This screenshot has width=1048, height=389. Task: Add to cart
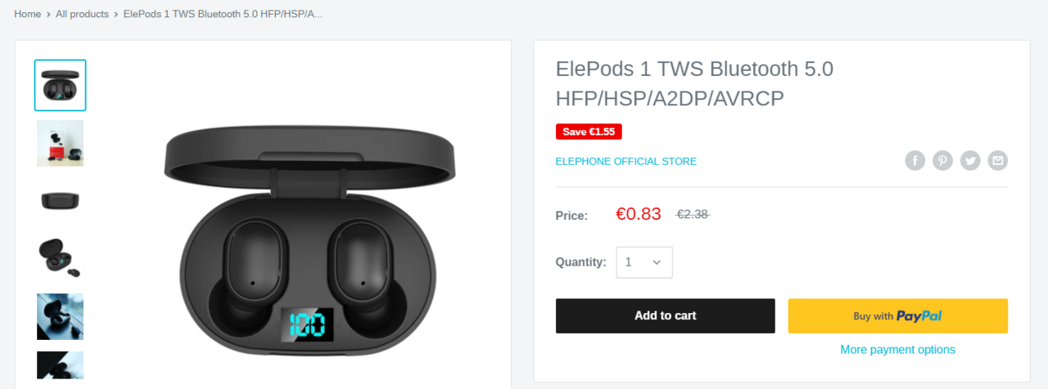click(x=665, y=315)
